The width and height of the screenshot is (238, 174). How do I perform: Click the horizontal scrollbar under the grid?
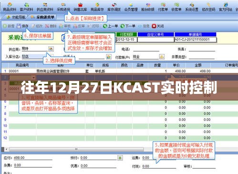coord(76,149)
